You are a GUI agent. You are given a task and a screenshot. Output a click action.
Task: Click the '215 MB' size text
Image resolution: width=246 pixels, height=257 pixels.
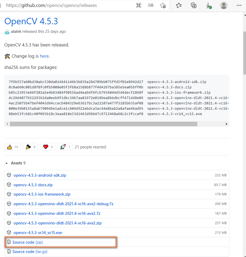[x=221, y=233]
